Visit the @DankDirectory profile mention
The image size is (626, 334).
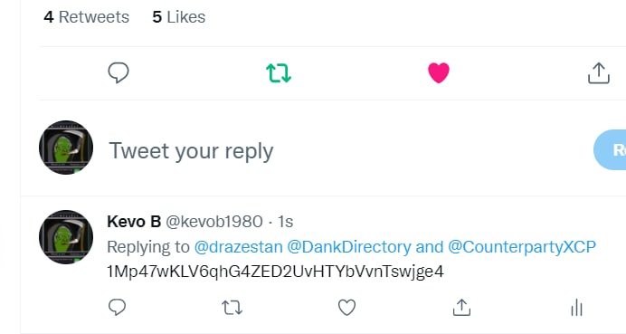click(x=349, y=247)
